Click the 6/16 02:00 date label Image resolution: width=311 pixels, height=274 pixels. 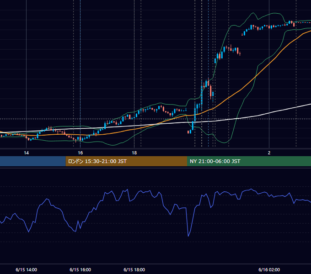coord(269,269)
